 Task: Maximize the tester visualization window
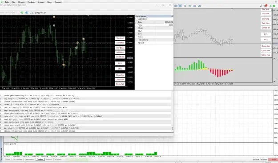(163, 5)
